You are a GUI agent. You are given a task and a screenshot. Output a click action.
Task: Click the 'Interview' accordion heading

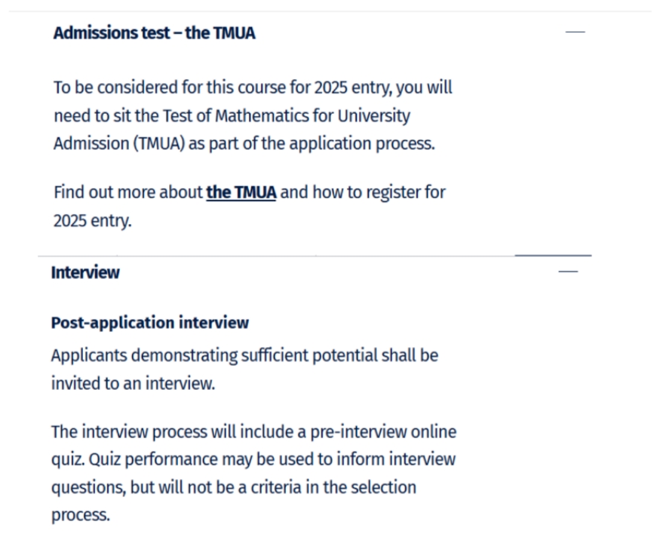(85, 273)
